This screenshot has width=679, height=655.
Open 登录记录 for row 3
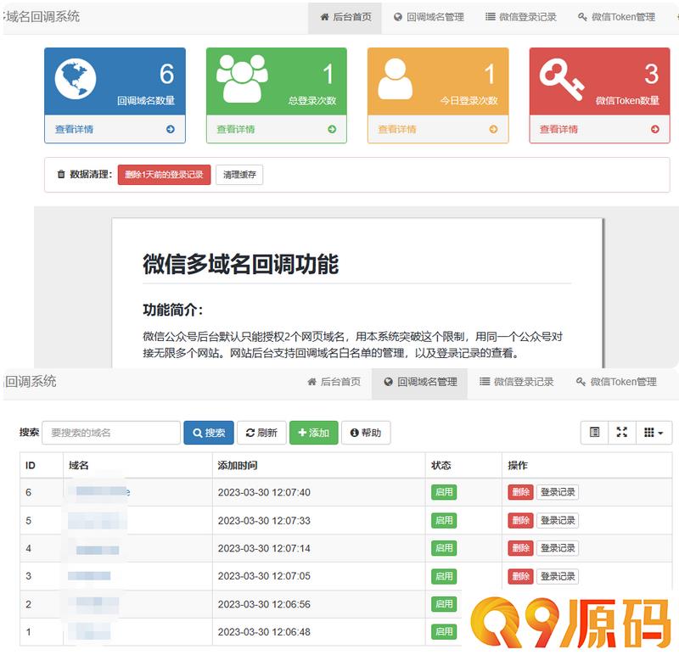(x=558, y=576)
